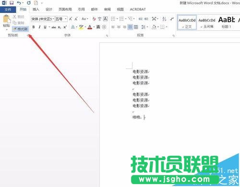Toggle Underline formatting
Screen dimensions: 240x187
point(45,27)
